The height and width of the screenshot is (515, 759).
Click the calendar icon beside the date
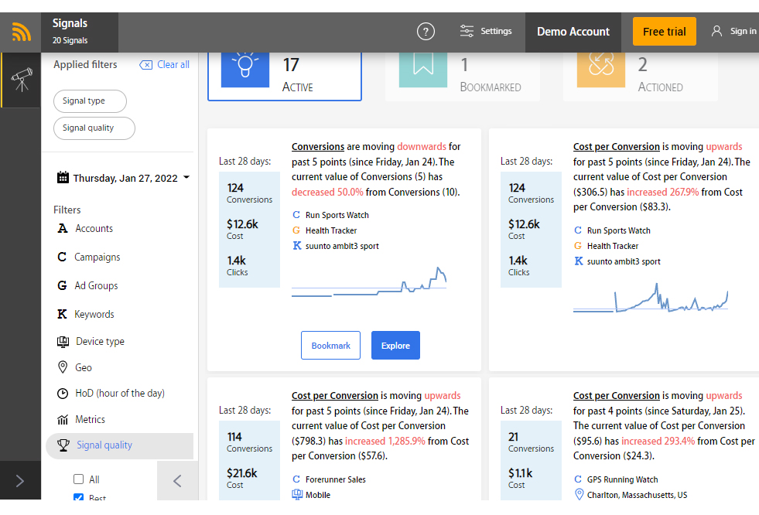click(x=63, y=178)
